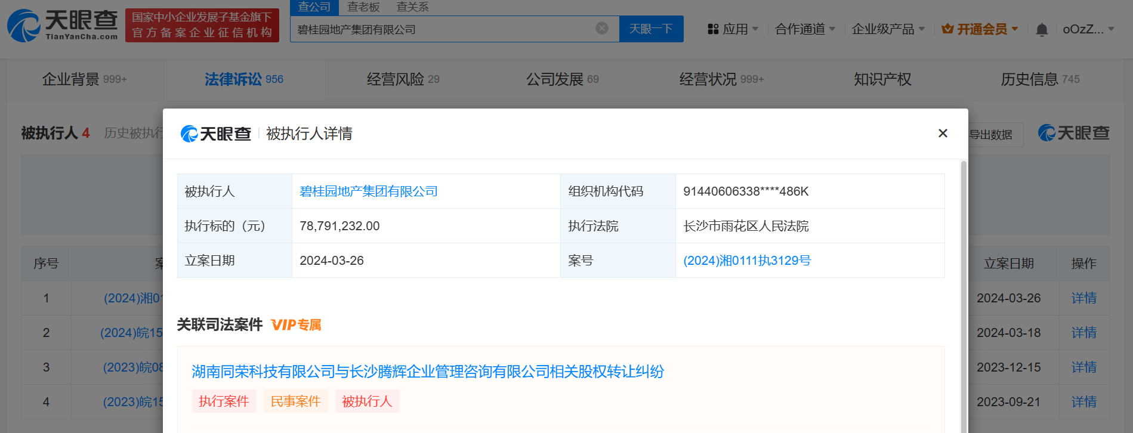The image size is (1133, 433).
Task: Open 详情 for row dated 2023-09-21
Action: pos(1083,402)
